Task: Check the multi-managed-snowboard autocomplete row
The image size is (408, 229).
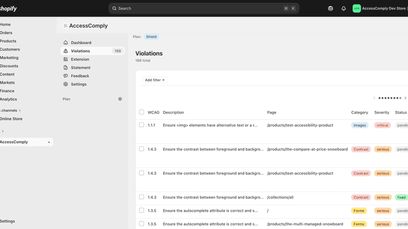Action: coord(141,224)
